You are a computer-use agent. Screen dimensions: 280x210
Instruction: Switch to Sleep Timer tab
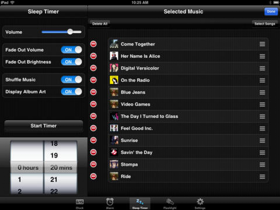(140, 203)
